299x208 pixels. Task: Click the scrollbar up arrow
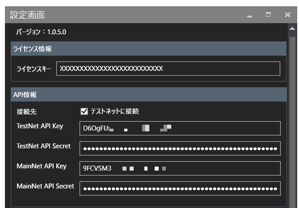tap(292, 29)
